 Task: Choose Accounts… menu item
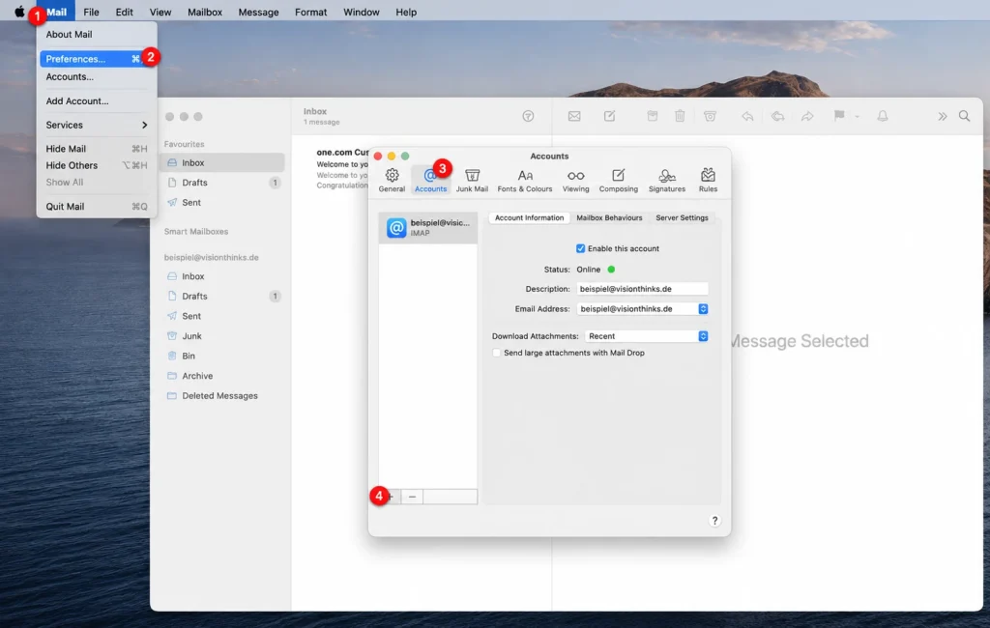click(97, 76)
